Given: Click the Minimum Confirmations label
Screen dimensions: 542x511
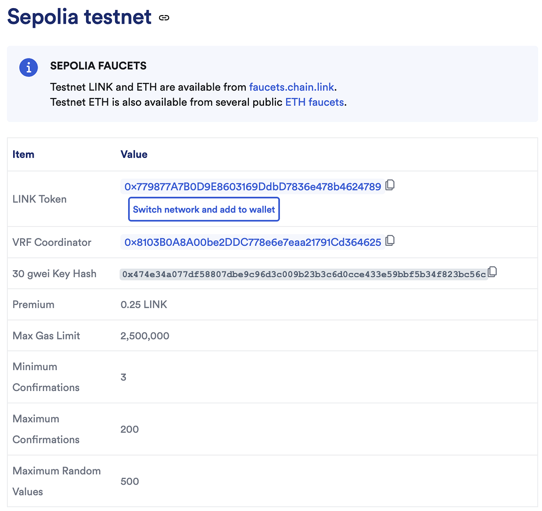Looking at the screenshot, I should point(46,377).
